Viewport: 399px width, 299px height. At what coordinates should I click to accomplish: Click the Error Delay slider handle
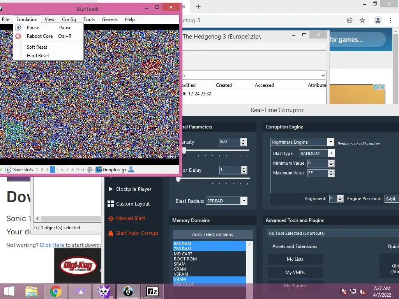pyautogui.click(x=178, y=179)
